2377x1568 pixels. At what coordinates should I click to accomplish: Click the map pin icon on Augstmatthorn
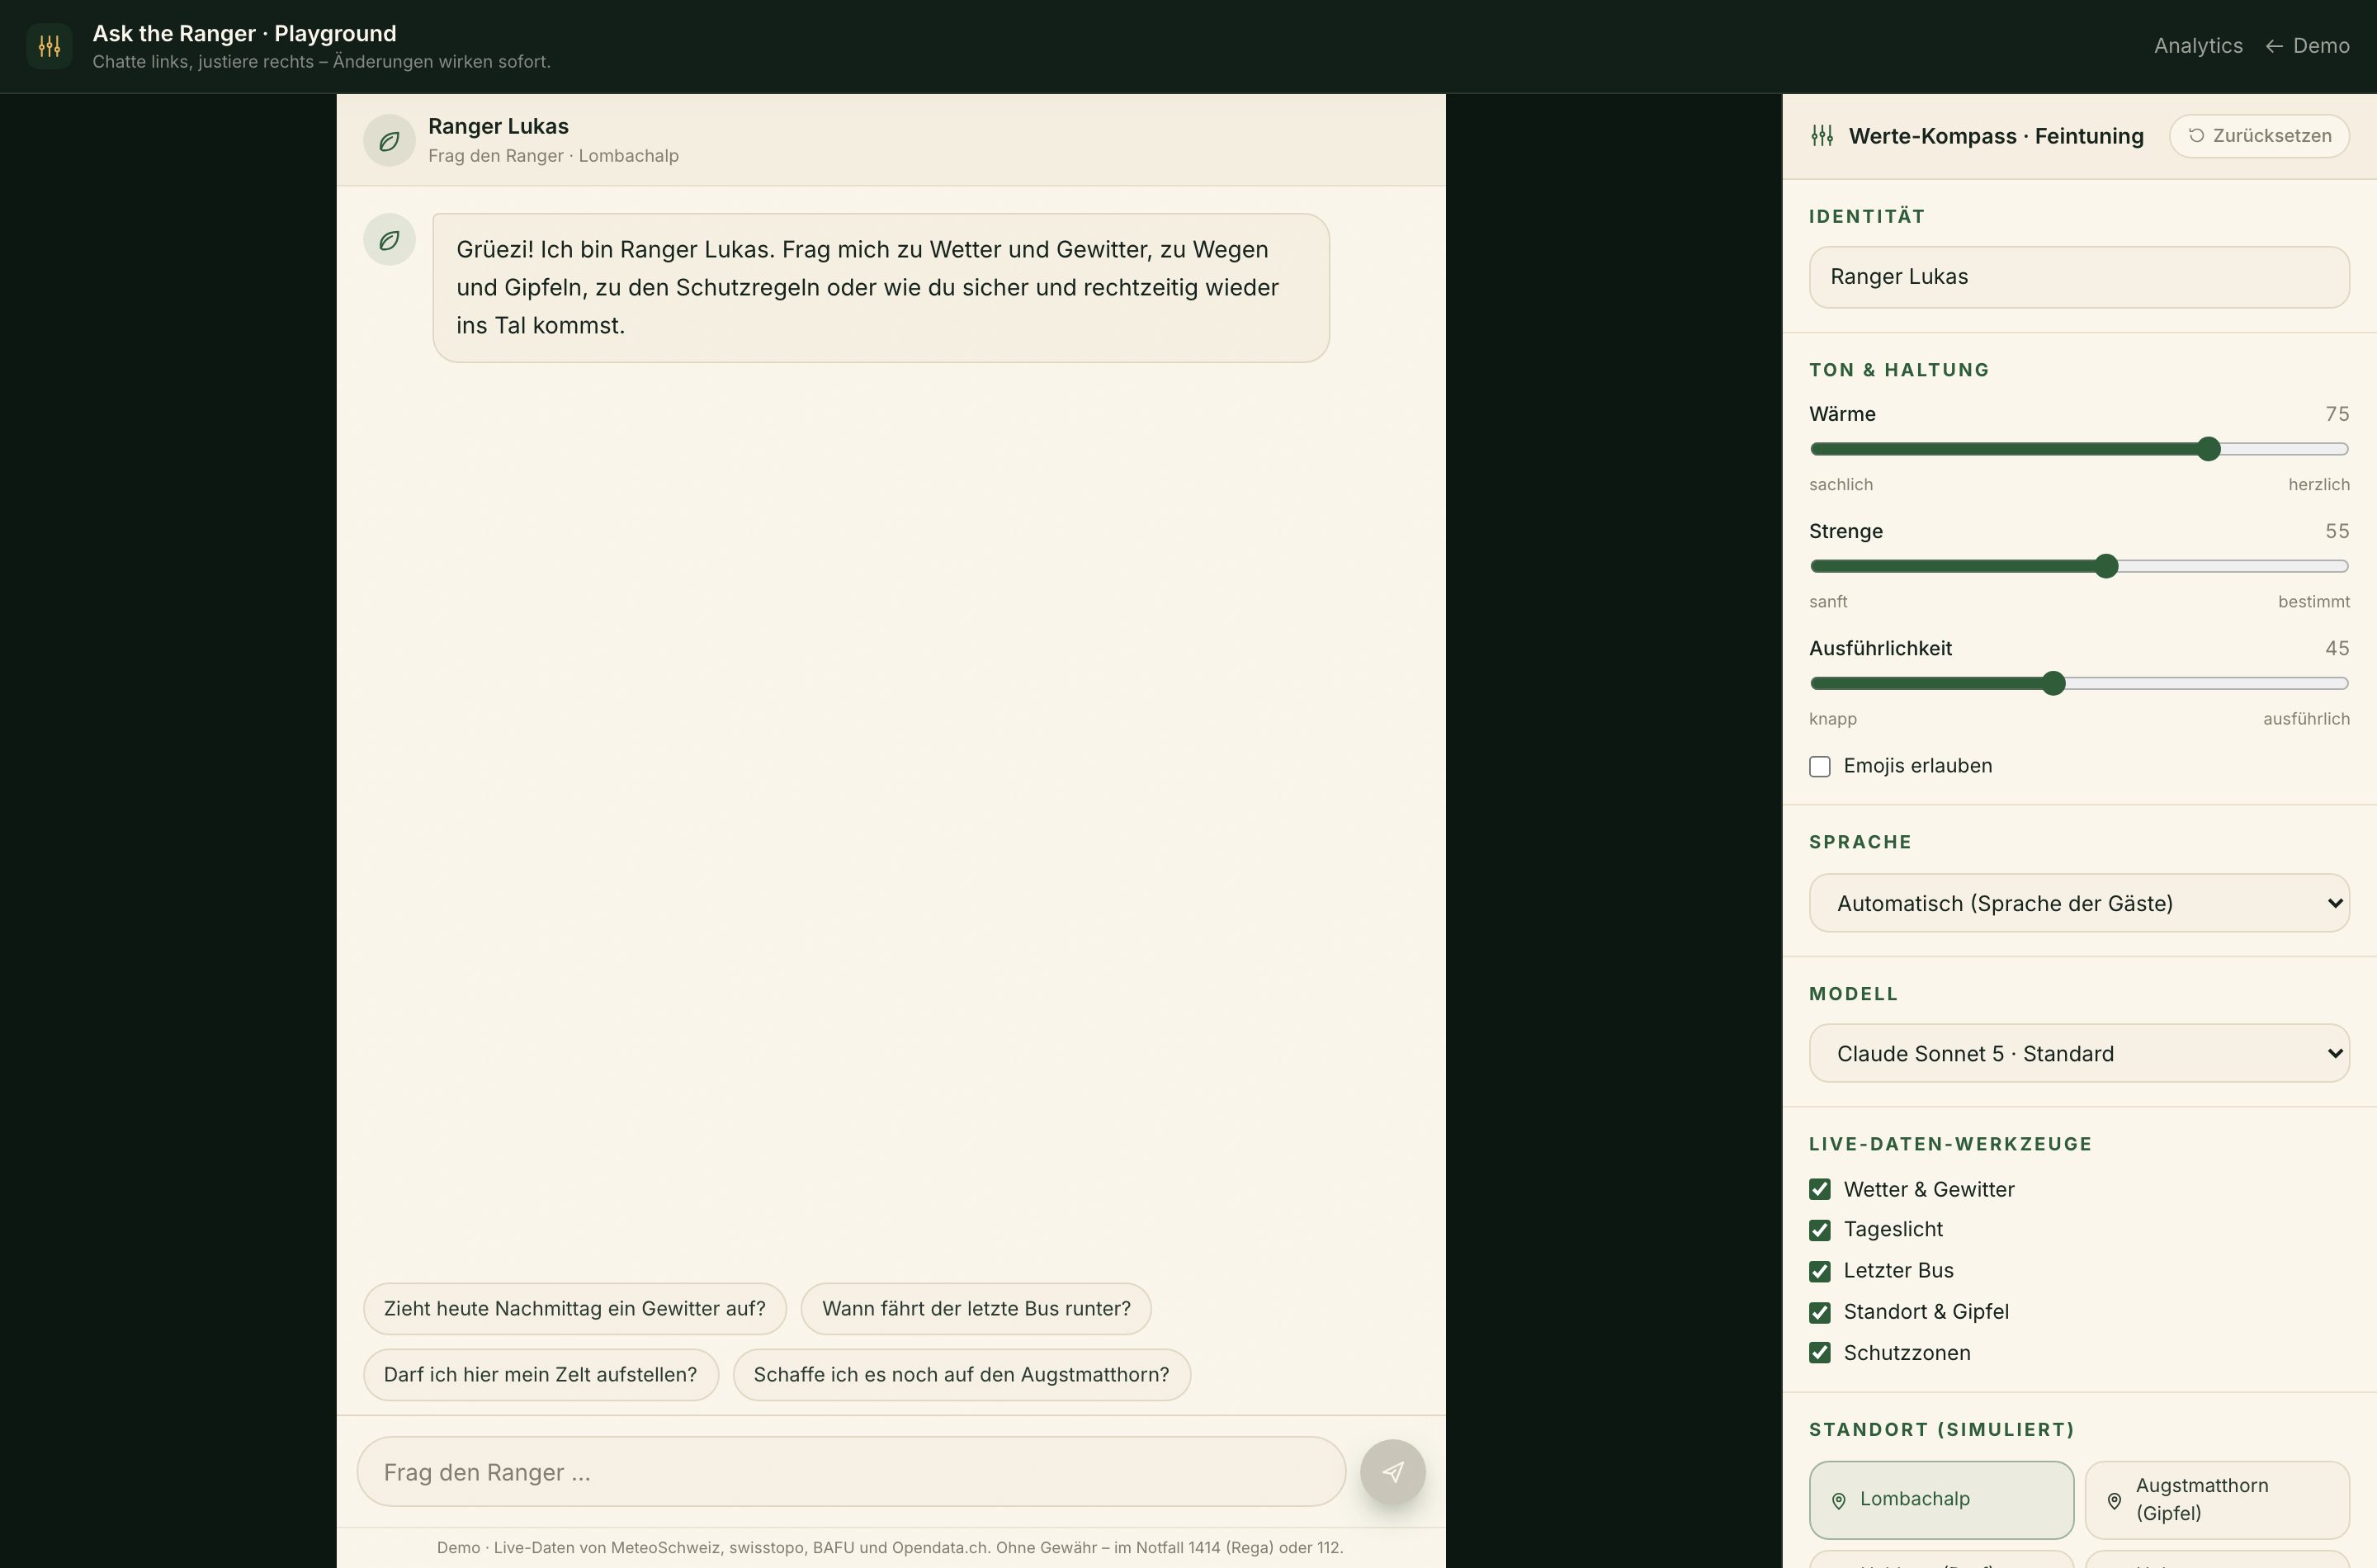pyautogui.click(x=2114, y=1500)
